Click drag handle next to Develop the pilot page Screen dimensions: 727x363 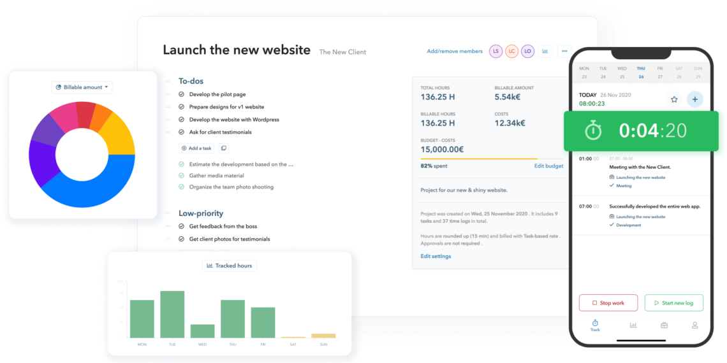click(168, 94)
